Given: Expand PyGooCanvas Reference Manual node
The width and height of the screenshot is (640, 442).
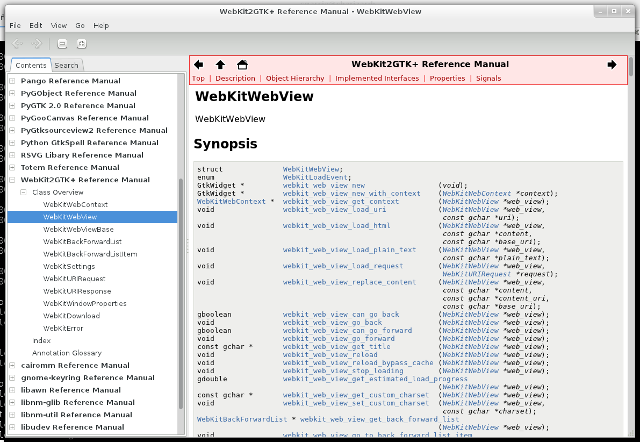Looking at the screenshot, I should click(x=12, y=118).
